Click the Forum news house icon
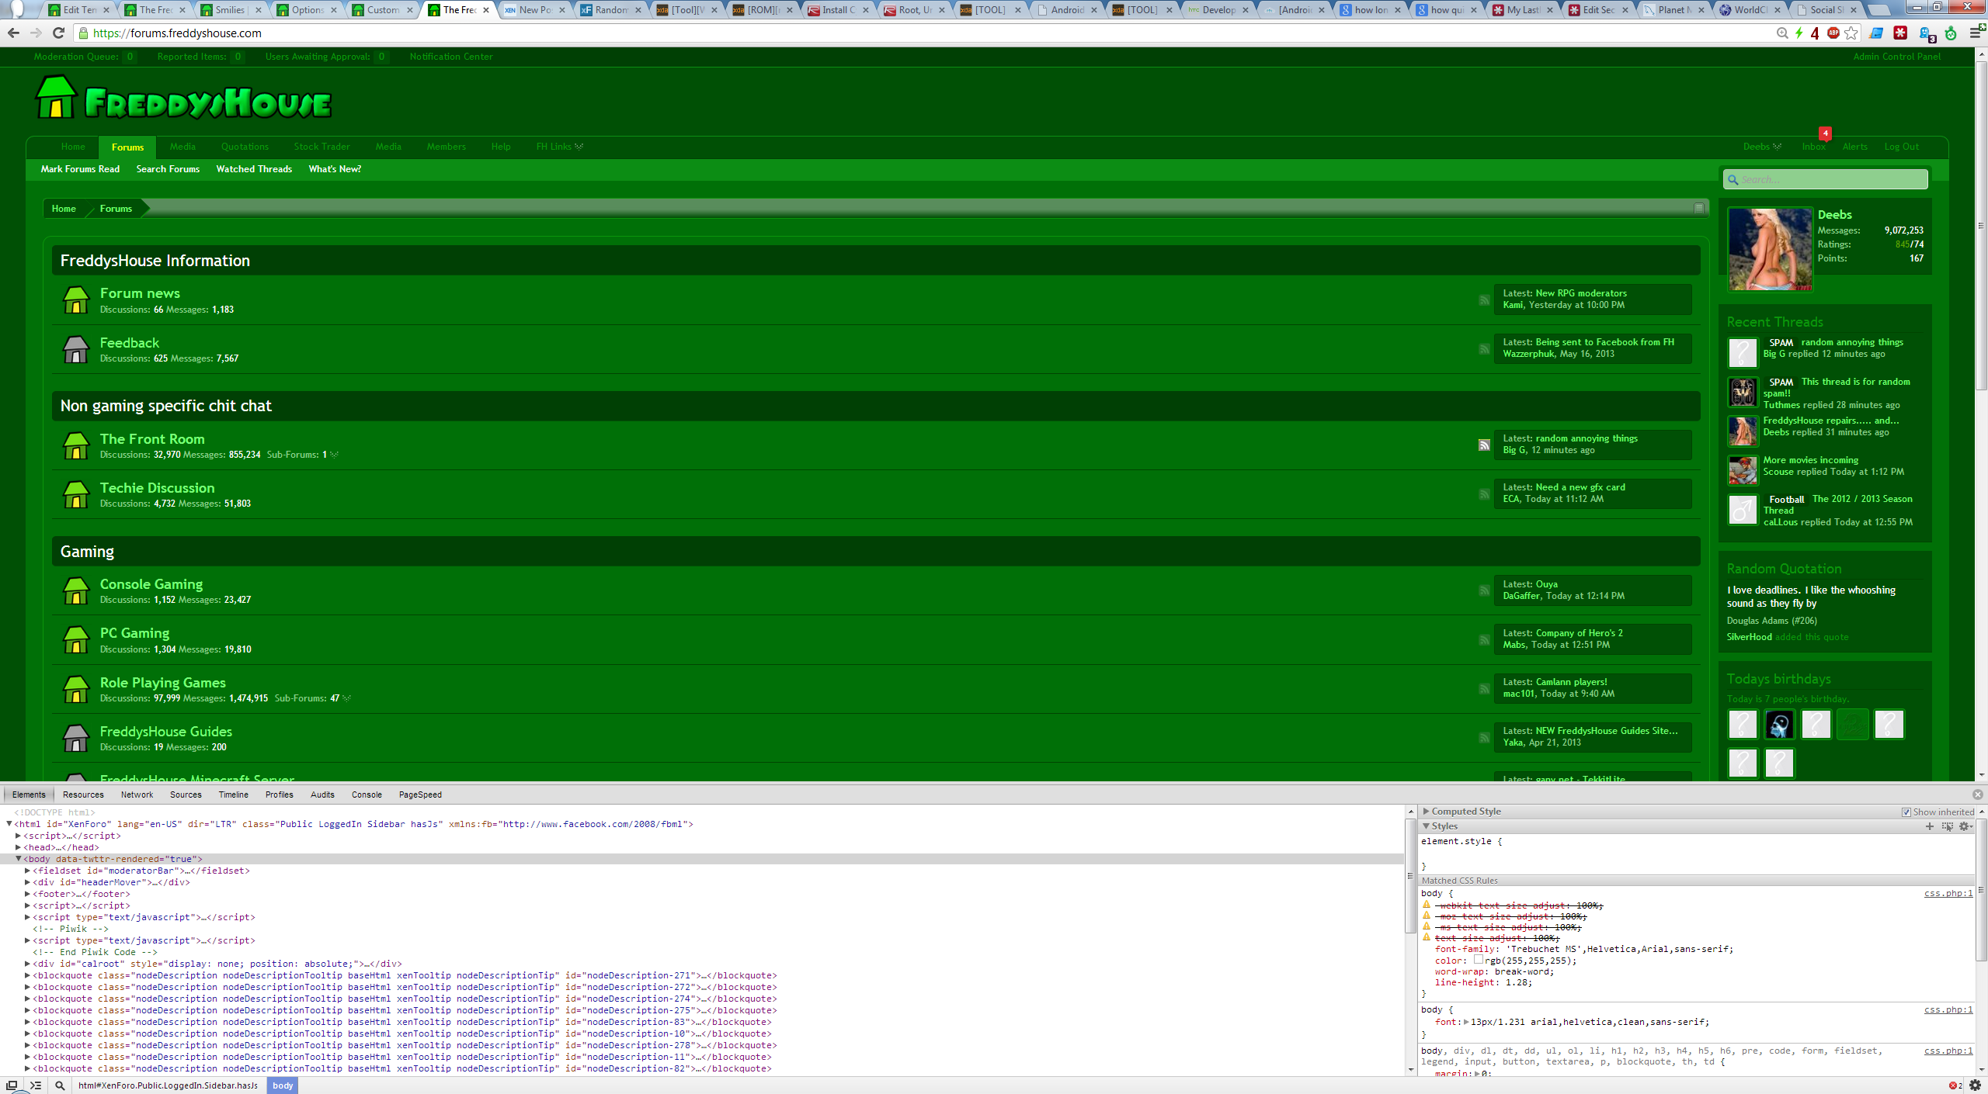Viewport: 1988px width, 1094px height. (x=76, y=300)
